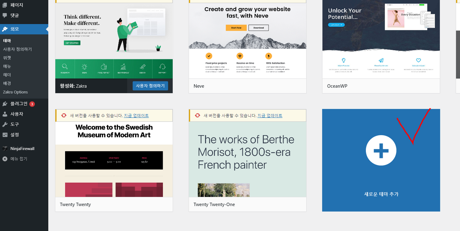Click the Tools wrench icon
The height and width of the screenshot is (231, 460).
[5, 125]
